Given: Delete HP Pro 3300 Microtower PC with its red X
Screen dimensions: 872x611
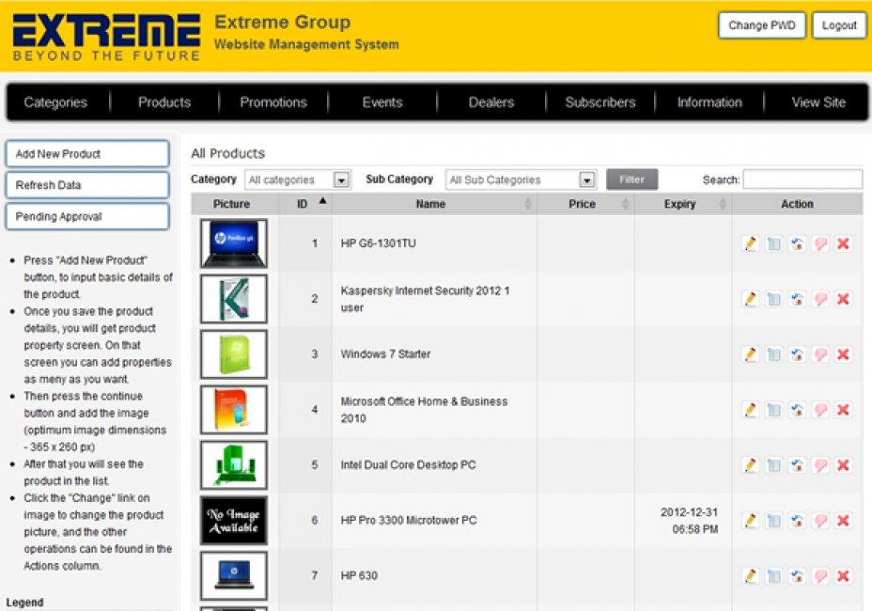Looking at the screenshot, I should [x=843, y=521].
